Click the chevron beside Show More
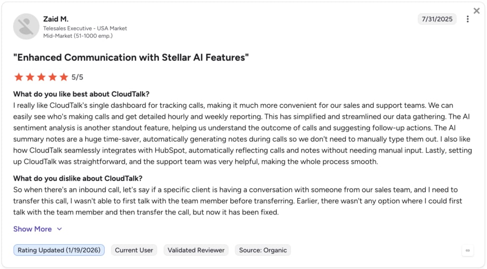This screenshot has height=269, width=487. pos(59,229)
